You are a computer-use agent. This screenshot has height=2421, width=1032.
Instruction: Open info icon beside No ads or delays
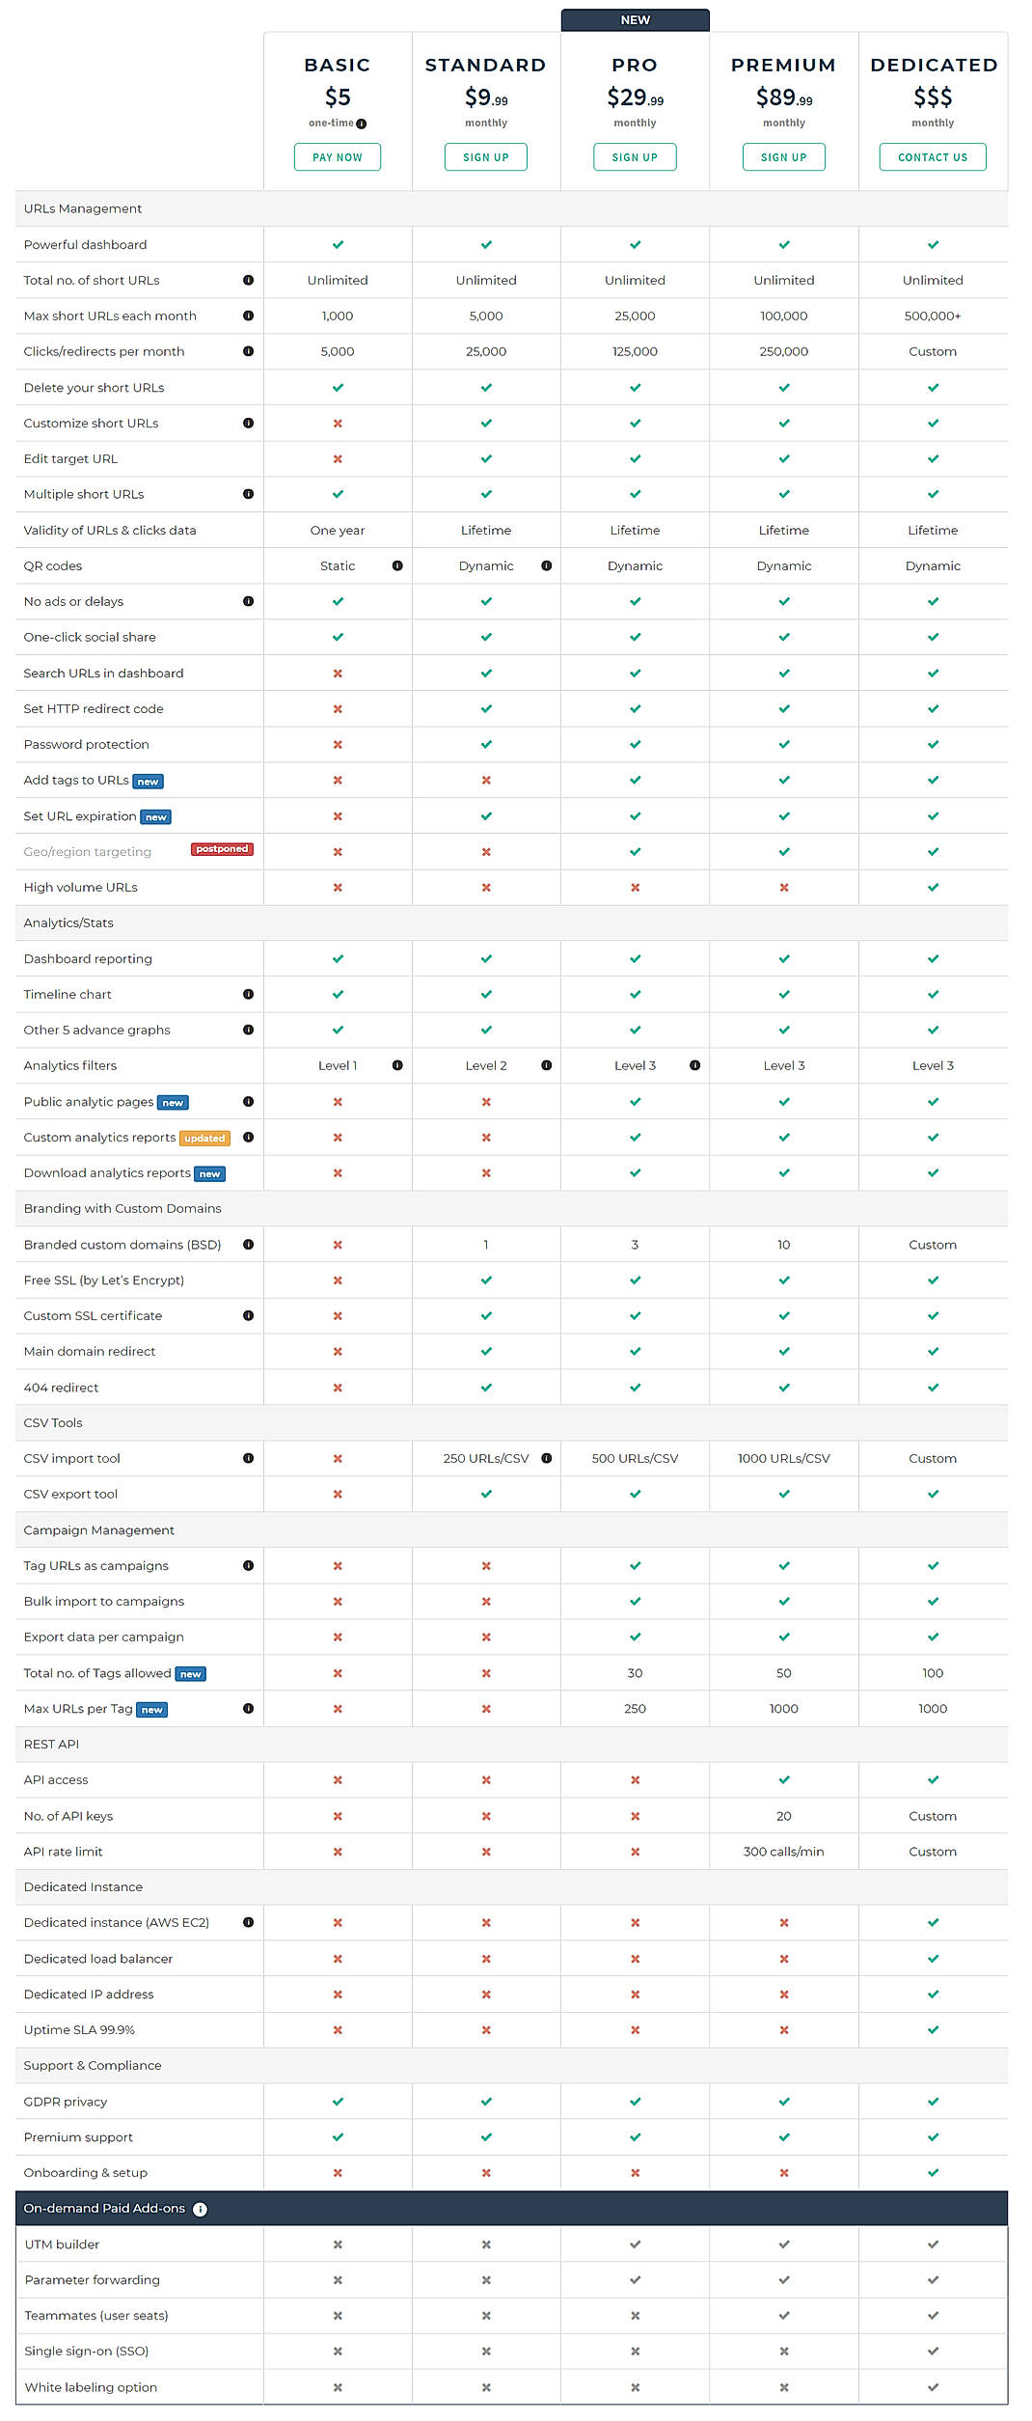[x=249, y=601]
